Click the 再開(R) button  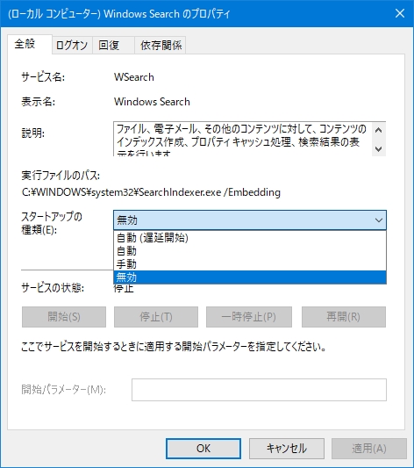tap(344, 317)
